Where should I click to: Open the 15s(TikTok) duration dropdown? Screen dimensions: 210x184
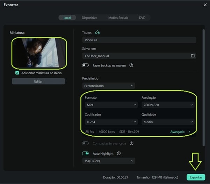click(109, 161)
